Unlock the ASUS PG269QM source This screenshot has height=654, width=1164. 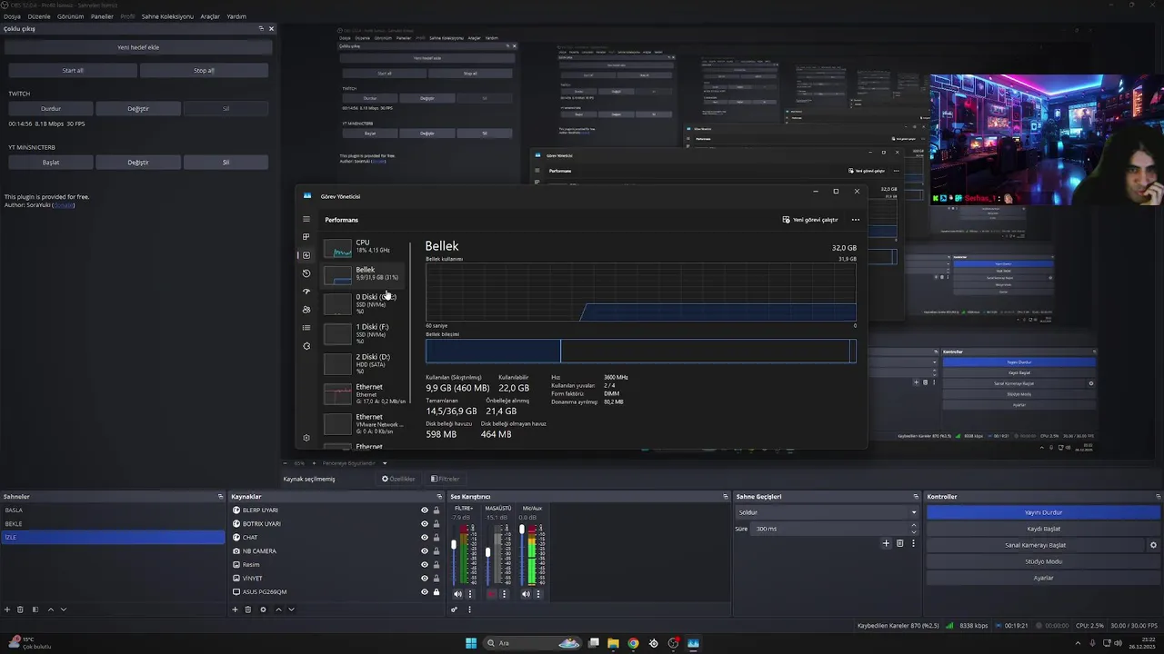click(436, 592)
